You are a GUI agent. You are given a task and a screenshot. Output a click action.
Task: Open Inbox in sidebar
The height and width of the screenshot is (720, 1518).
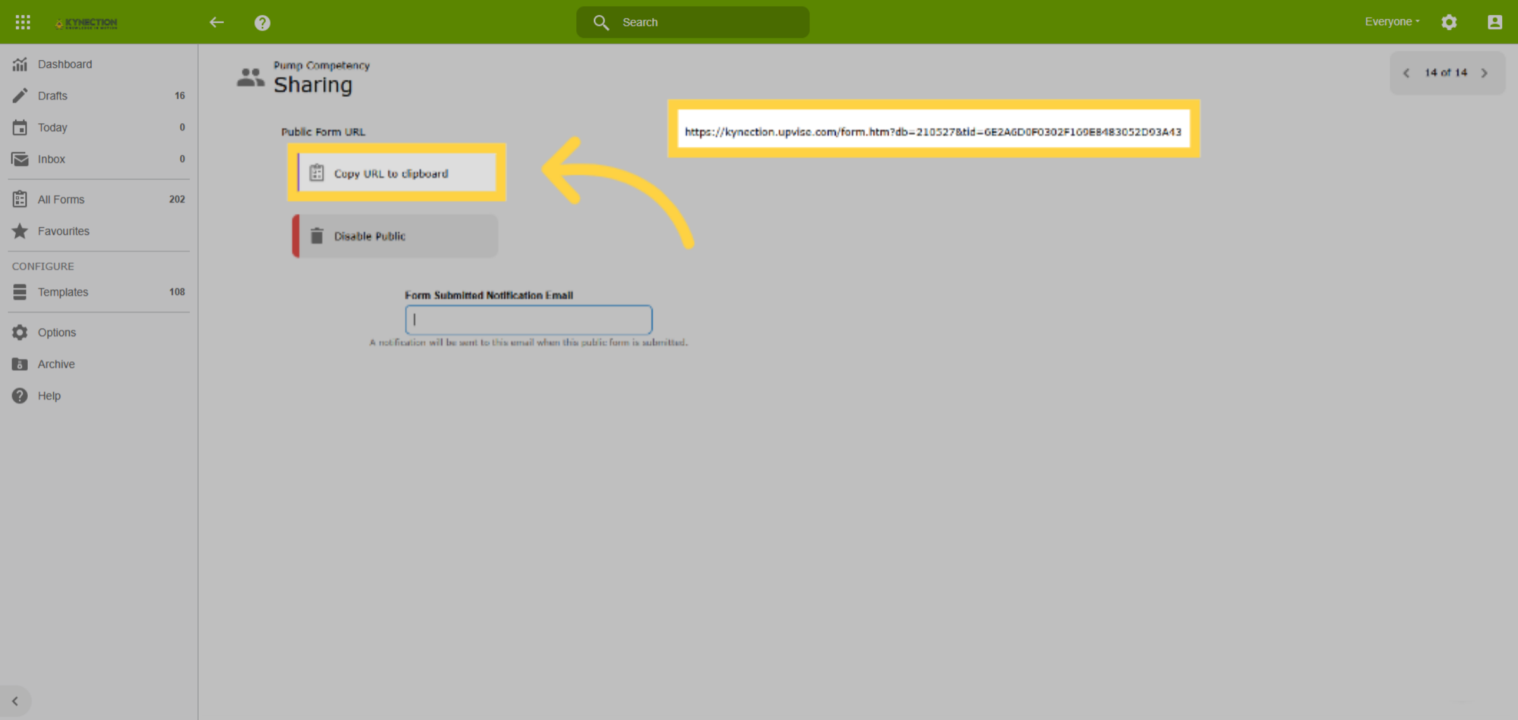(99, 159)
